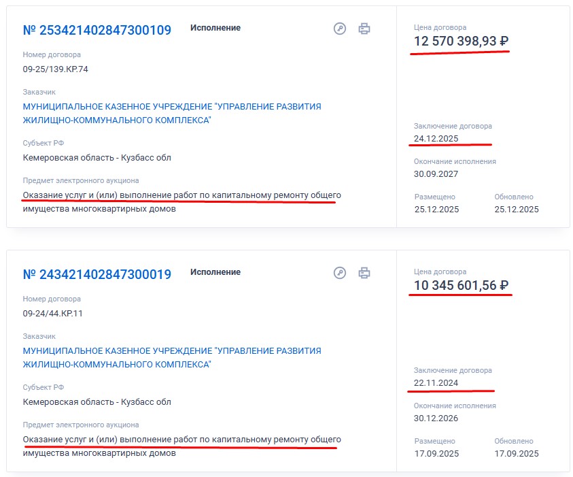Print contract 243421402847300019 card

(364, 273)
